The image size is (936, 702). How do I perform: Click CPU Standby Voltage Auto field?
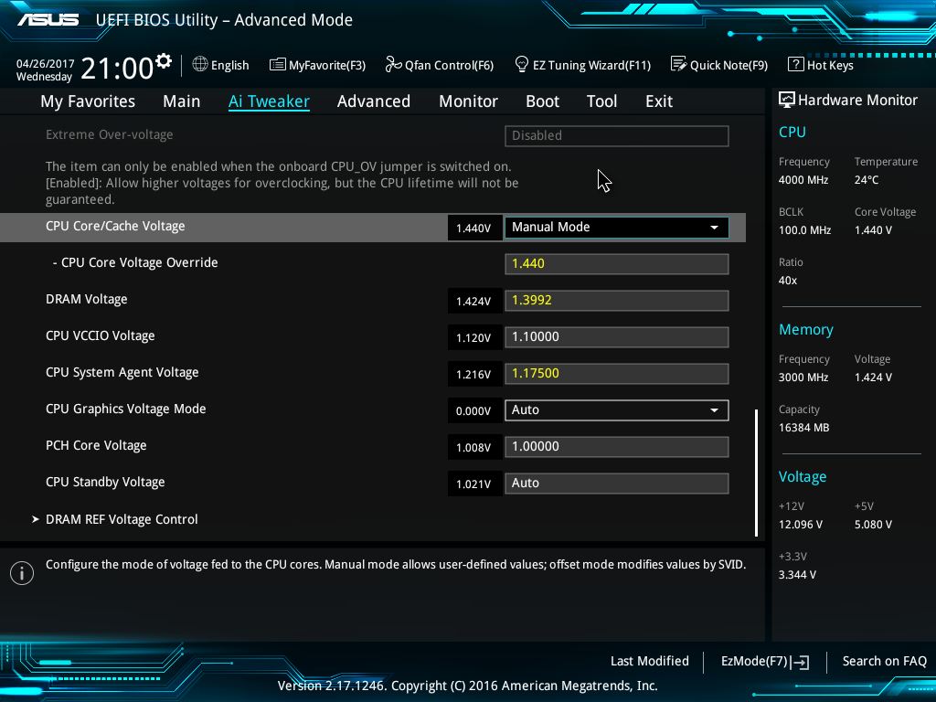coord(617,483)
